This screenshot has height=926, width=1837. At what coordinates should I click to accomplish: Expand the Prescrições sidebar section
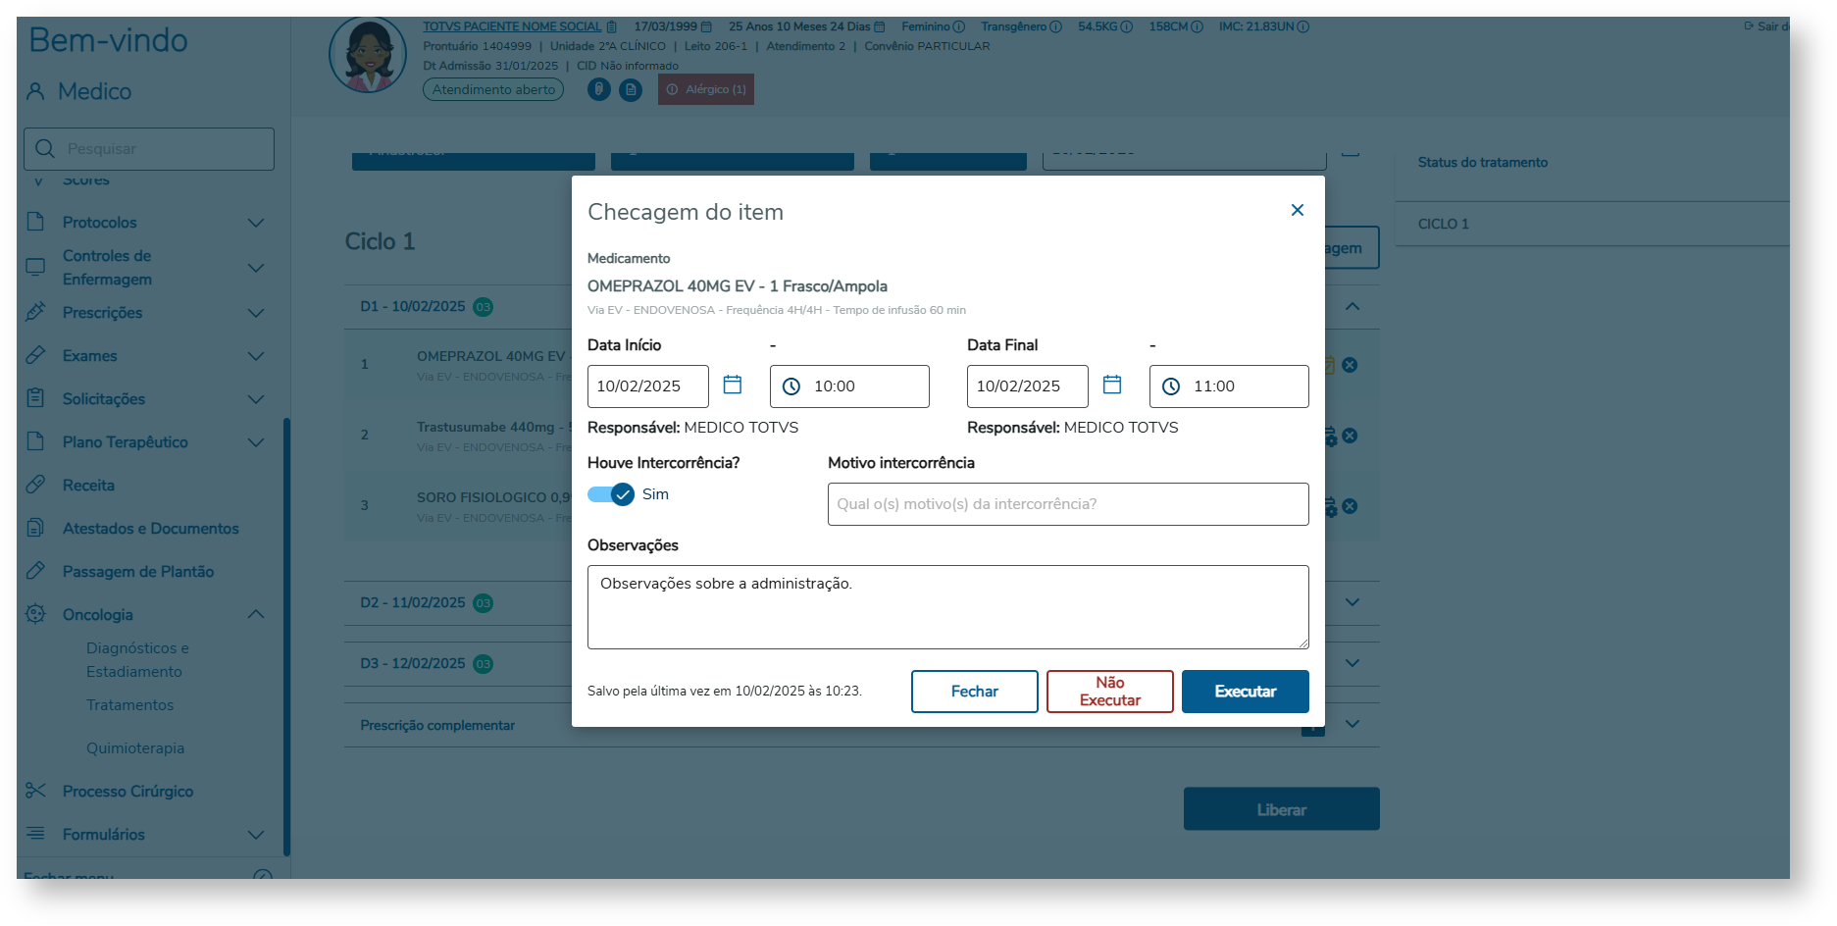pos(256,313)
